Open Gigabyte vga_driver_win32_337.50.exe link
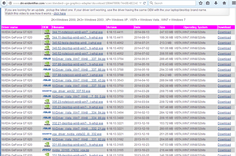The height and width of the screenshot is (156, 236). coord(71,91)
